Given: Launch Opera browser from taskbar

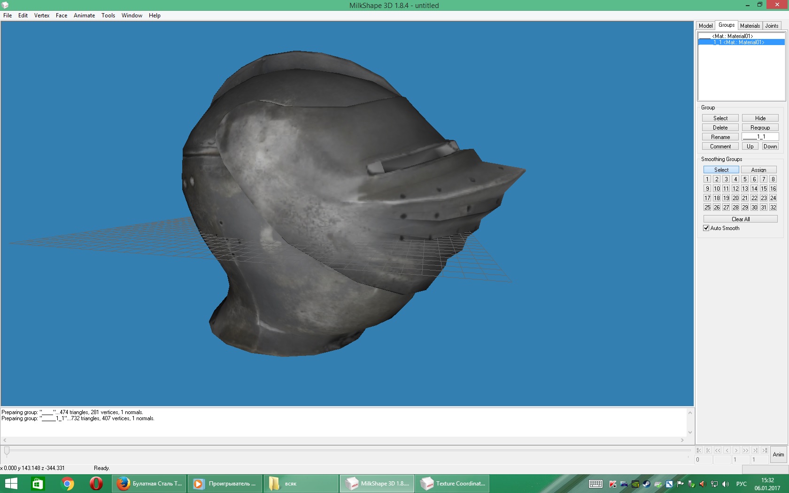Looking at the screenshot, I should 96,484.
